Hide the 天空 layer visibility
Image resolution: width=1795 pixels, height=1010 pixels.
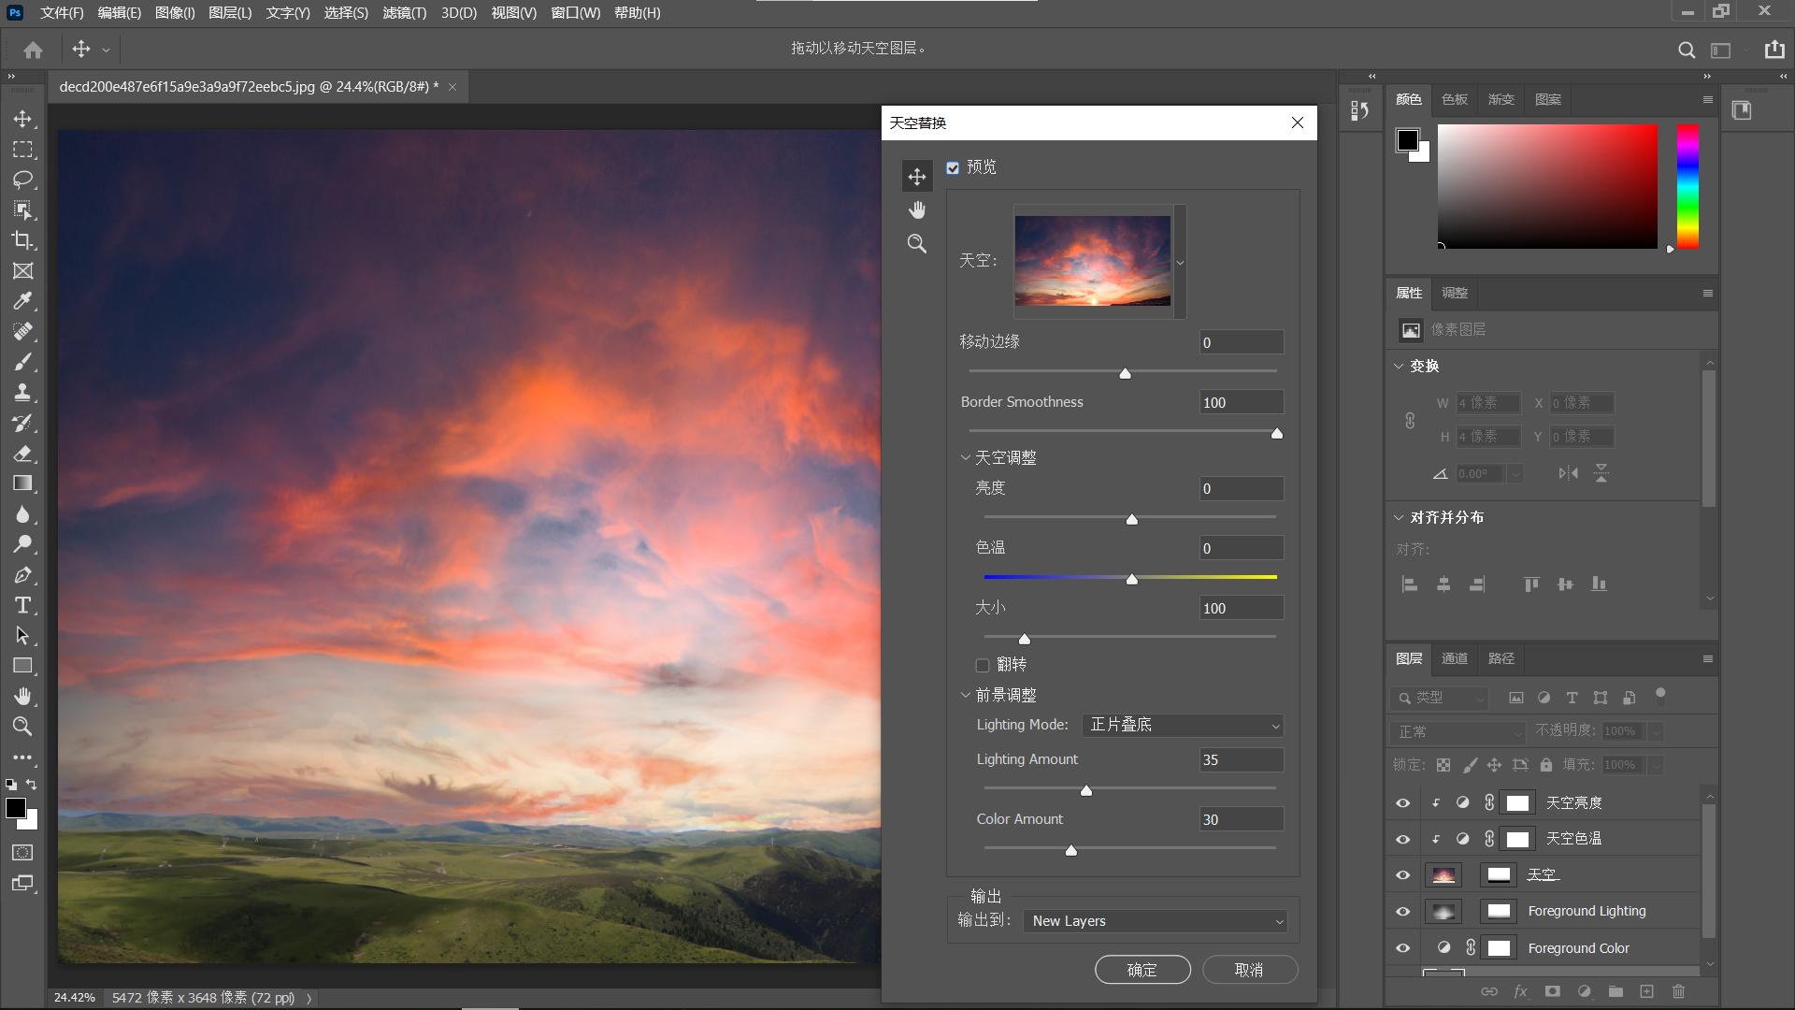pyautogui.click(x=1402, y=874)
